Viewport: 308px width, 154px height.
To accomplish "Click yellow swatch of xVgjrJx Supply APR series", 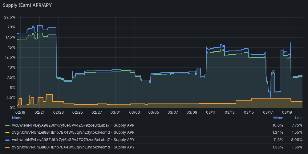I will (x=7, y=132).
